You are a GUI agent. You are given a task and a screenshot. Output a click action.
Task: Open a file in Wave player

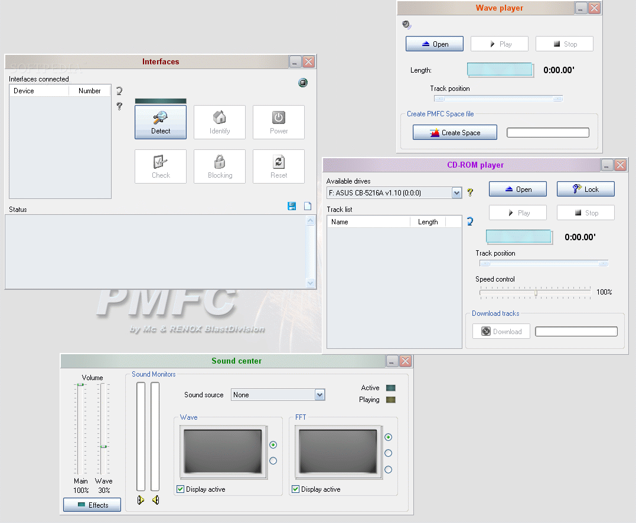pos(435,44)
